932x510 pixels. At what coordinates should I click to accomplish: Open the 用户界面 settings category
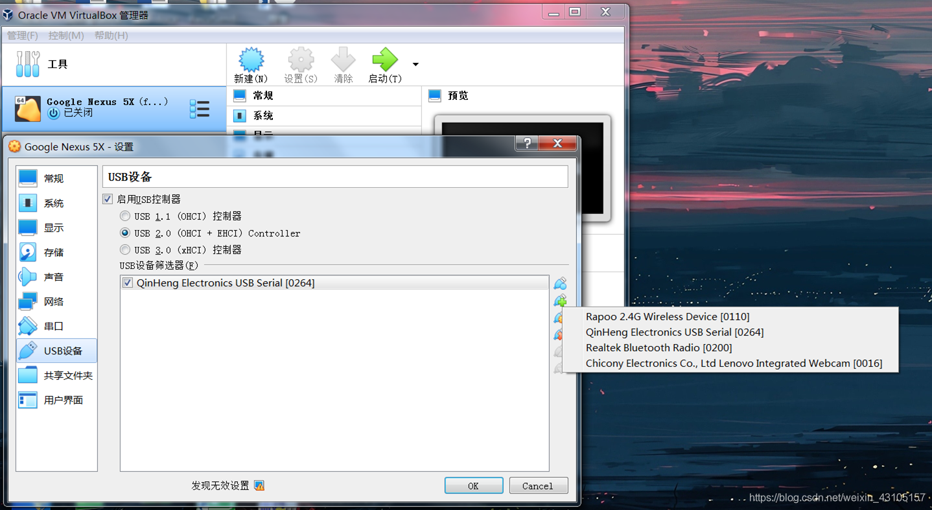point(56,400)
